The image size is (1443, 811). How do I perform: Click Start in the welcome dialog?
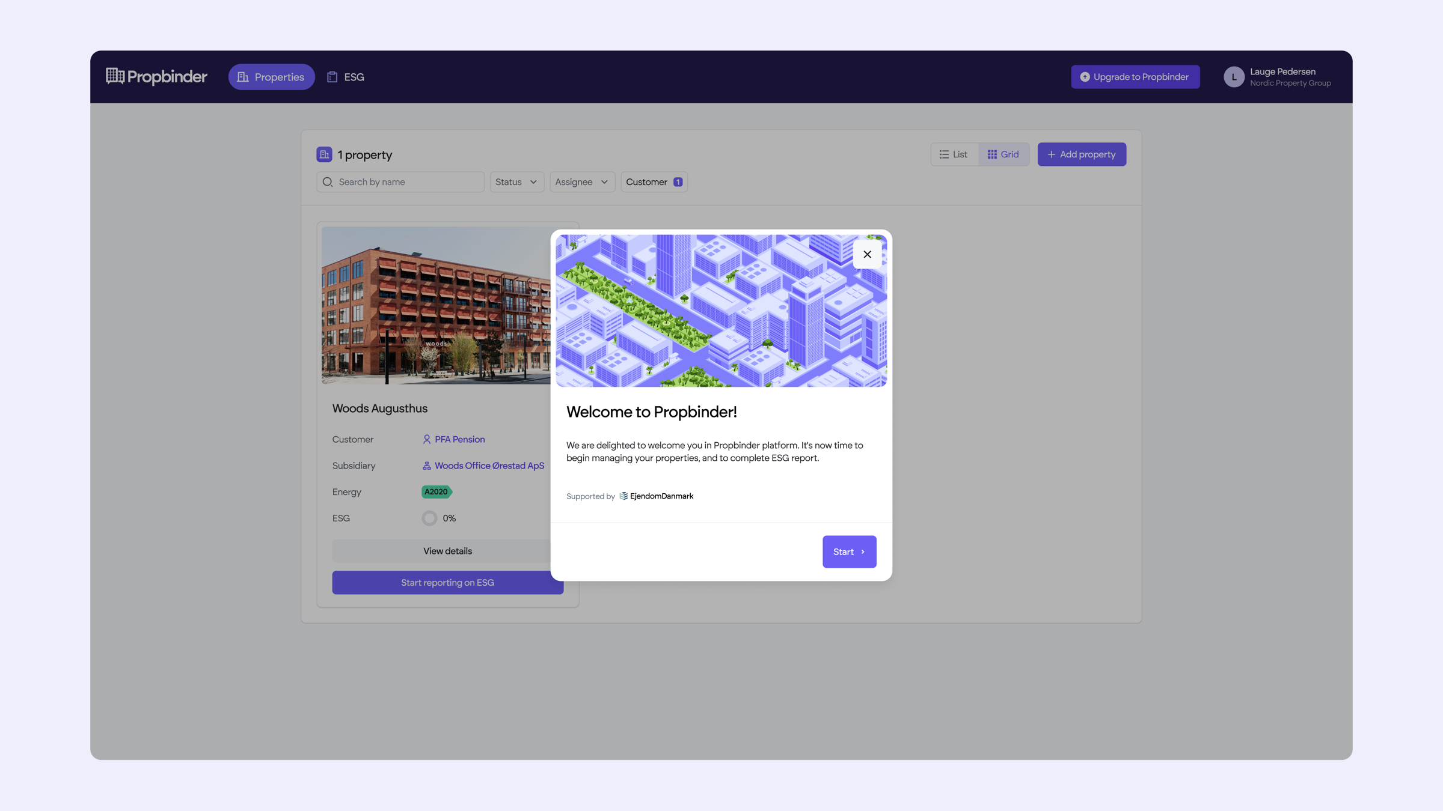849,552
